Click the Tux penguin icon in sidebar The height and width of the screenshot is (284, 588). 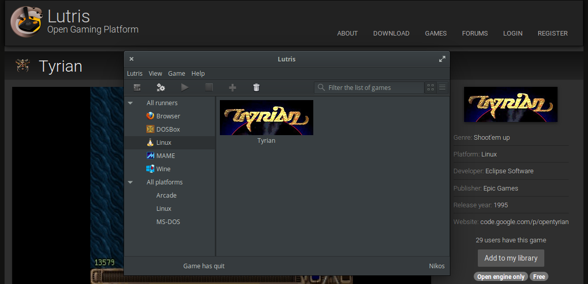(x=150, y=143)
